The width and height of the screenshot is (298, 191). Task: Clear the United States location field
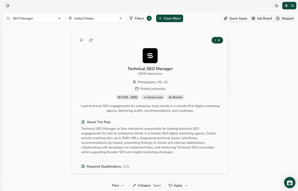(x=120, y=18)
